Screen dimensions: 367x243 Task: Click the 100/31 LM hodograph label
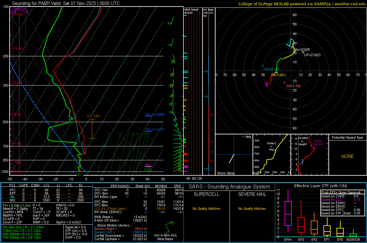pyautogui.click(x=271, y=70)
